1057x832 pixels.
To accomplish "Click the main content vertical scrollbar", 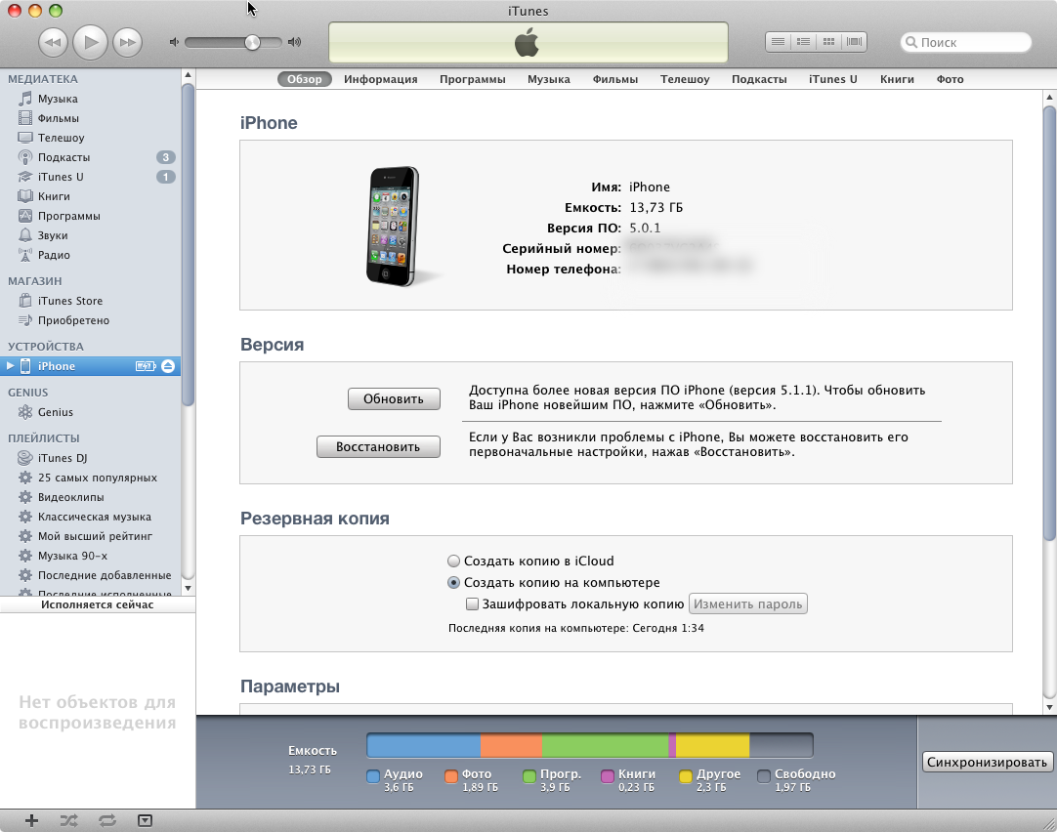I will (1049, 322).
